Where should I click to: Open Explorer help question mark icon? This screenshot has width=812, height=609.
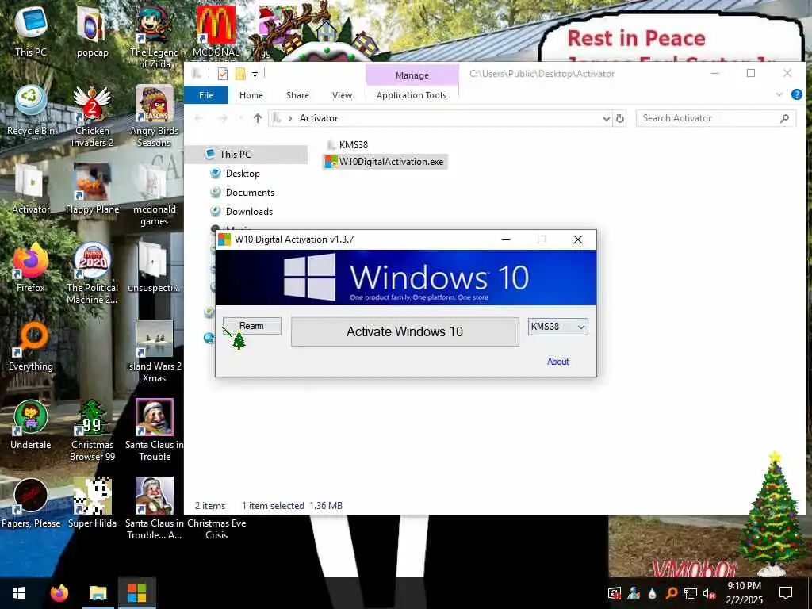(x=796, y=94)
